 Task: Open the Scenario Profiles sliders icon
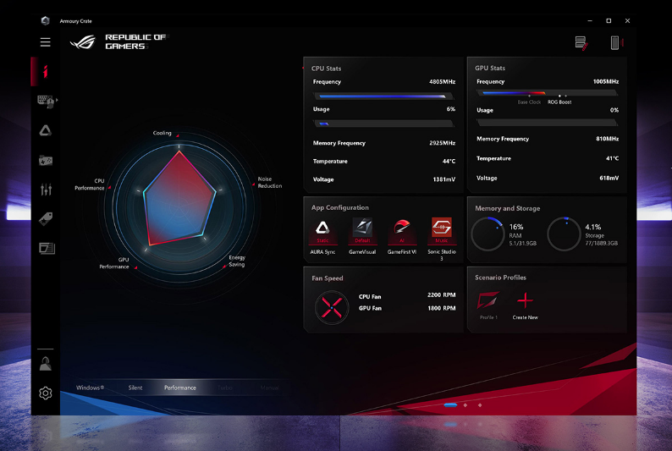46,189
